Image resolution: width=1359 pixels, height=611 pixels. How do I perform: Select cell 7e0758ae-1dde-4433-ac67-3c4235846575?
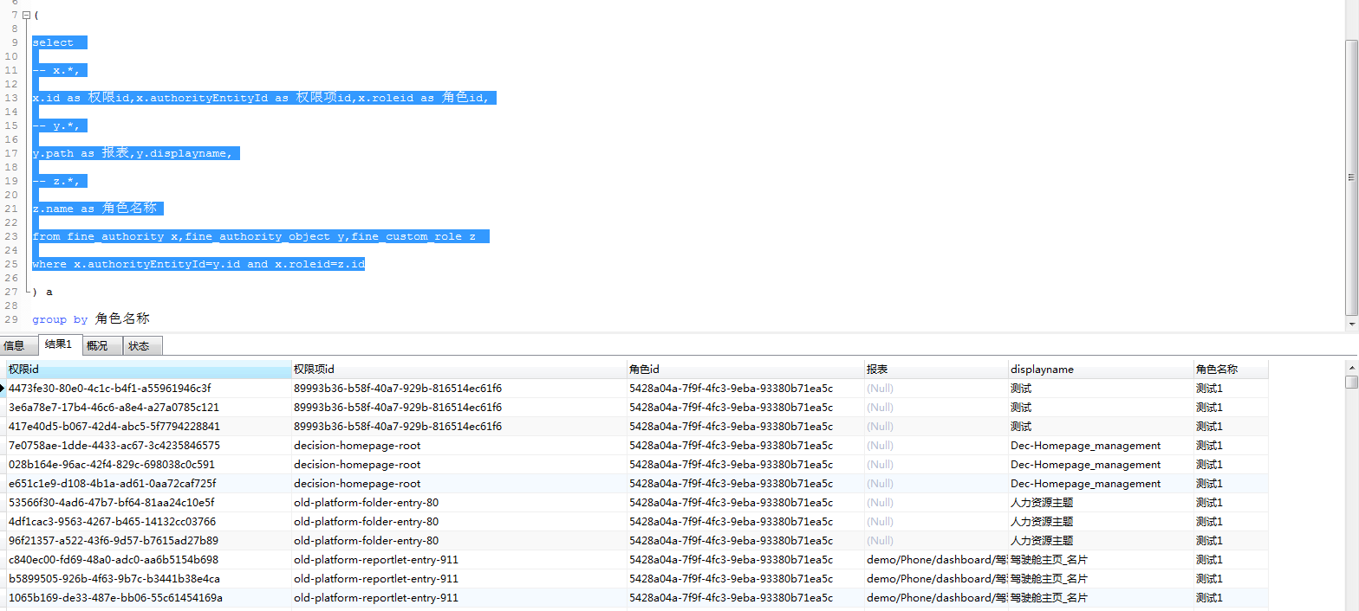tap(149, 446)
